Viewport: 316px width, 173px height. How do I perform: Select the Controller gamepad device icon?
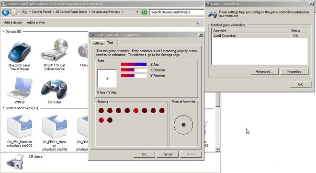click(x=55, y=89)
